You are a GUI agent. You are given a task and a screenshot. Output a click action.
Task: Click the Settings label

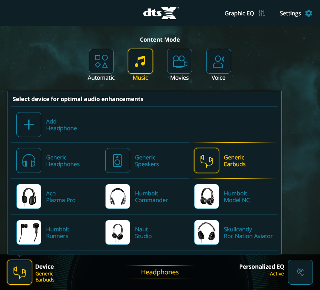290,14
